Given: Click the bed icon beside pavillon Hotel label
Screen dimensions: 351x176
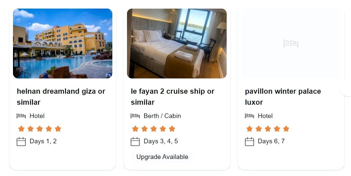Looking at the screenshot, I should 249,116.
